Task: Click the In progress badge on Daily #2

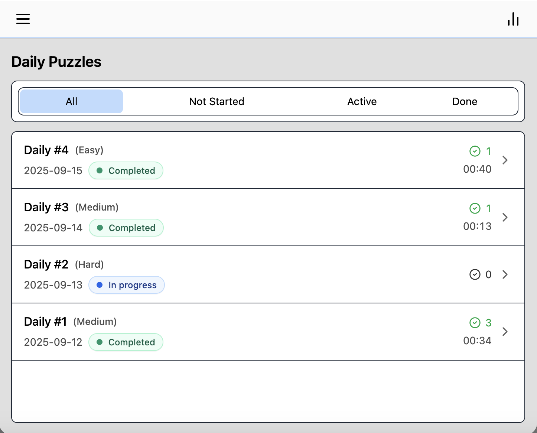Action: coord(127,285)
